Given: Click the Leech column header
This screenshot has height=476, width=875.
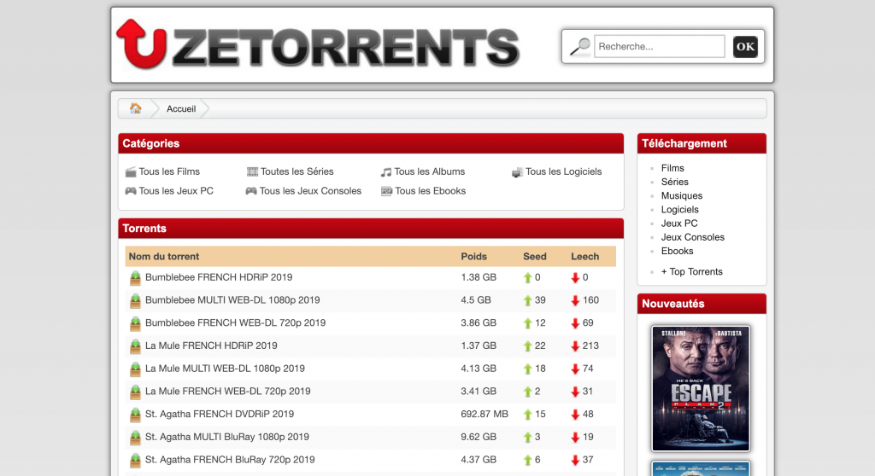Looking at the screenshot, I should point(584,257).
